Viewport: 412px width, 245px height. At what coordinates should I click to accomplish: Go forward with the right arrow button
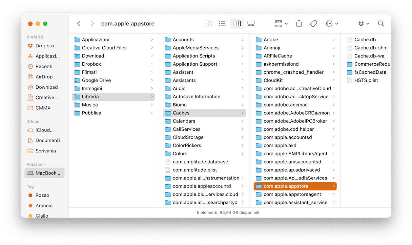coord(92,24)
